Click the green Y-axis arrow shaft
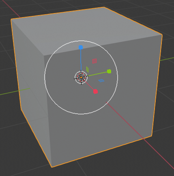 pyautogui.click(x=97, y=74)
